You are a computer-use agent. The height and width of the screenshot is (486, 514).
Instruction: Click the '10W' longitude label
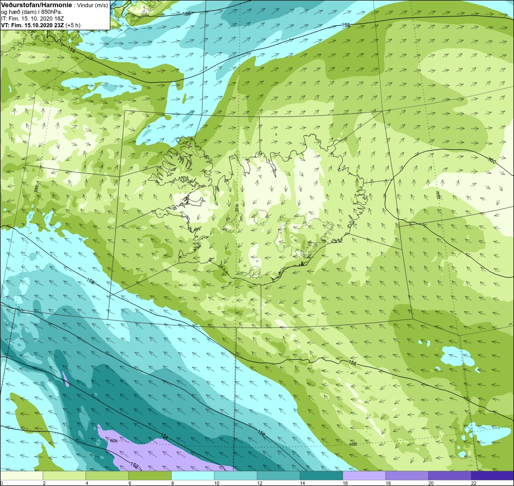pos(437,195)
